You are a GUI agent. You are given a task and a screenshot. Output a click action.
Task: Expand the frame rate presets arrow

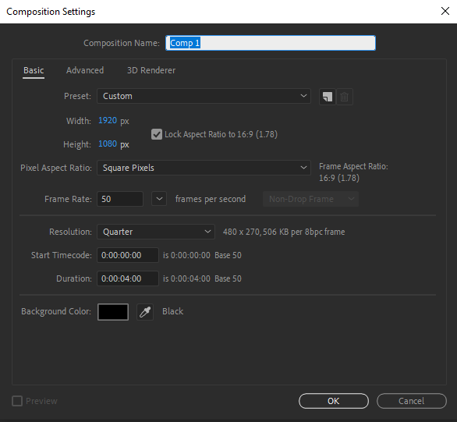(159, 199)
